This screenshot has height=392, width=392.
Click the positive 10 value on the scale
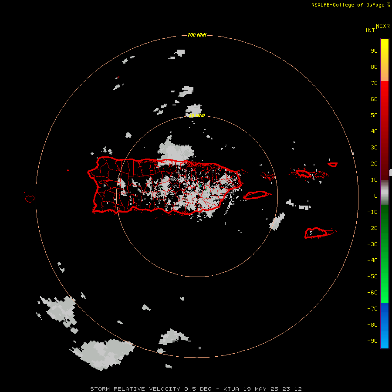click(374, 180)
